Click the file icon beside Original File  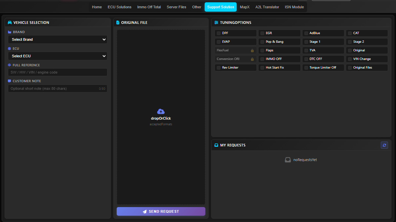tap(118, 23)
